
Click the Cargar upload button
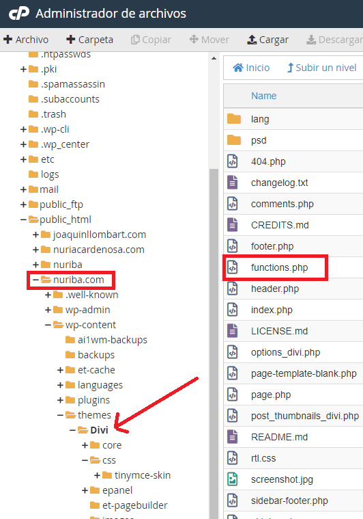tap(267, 40)
